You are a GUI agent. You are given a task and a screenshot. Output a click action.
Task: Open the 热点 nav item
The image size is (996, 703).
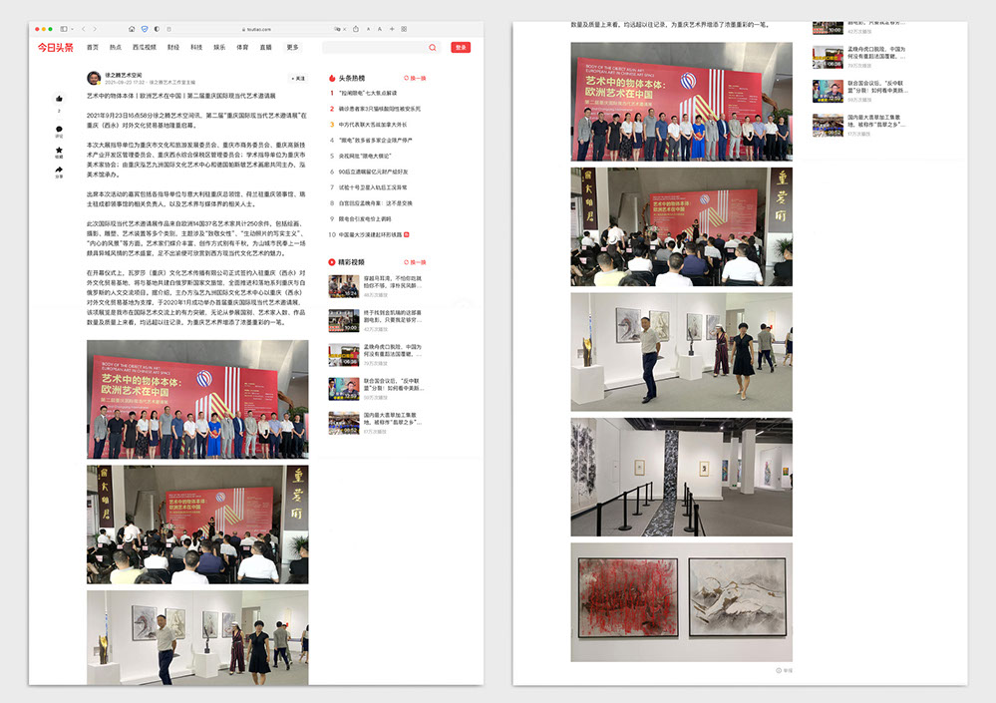[x=115, y=48]
